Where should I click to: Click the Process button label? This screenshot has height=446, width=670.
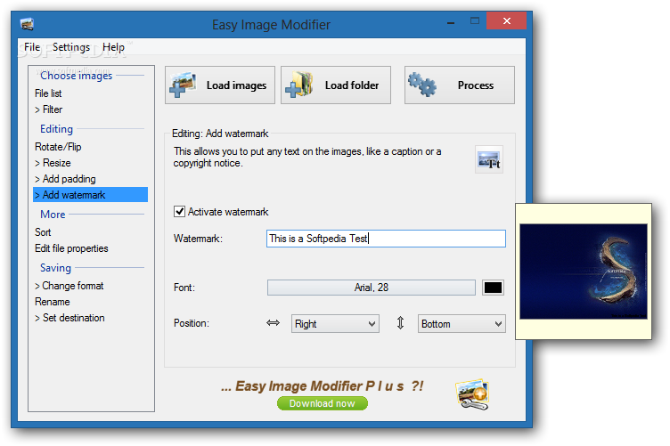[x=476, y=85]
